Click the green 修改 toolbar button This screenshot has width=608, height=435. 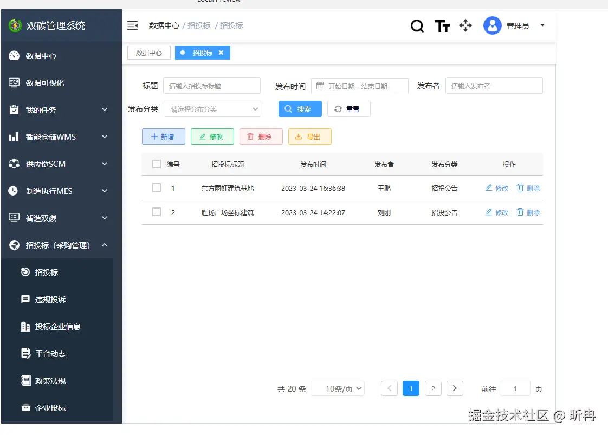[x=212, y=137]
